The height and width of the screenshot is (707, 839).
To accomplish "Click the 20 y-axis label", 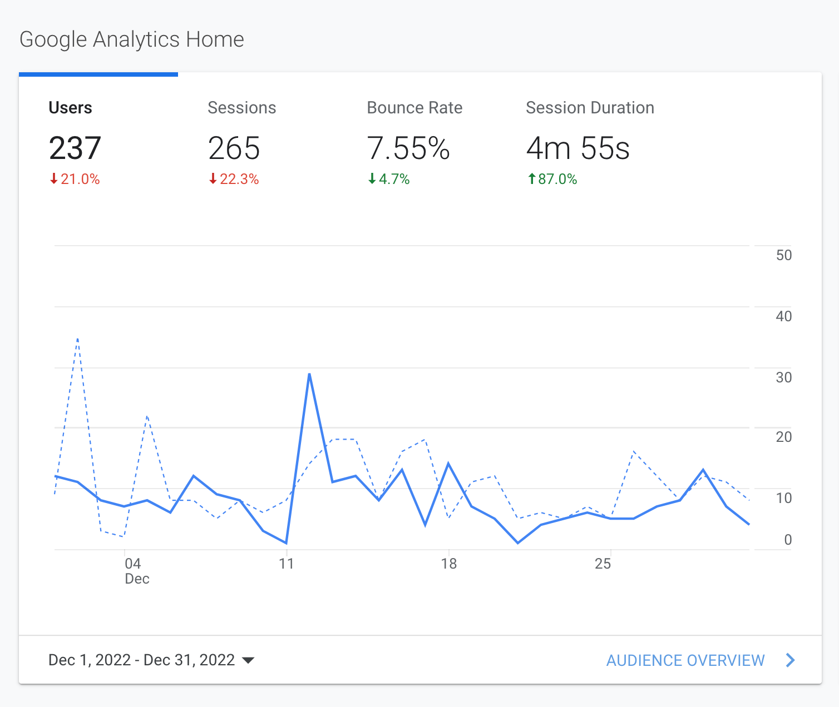I will pyautogui.click(x=784, y=437).
